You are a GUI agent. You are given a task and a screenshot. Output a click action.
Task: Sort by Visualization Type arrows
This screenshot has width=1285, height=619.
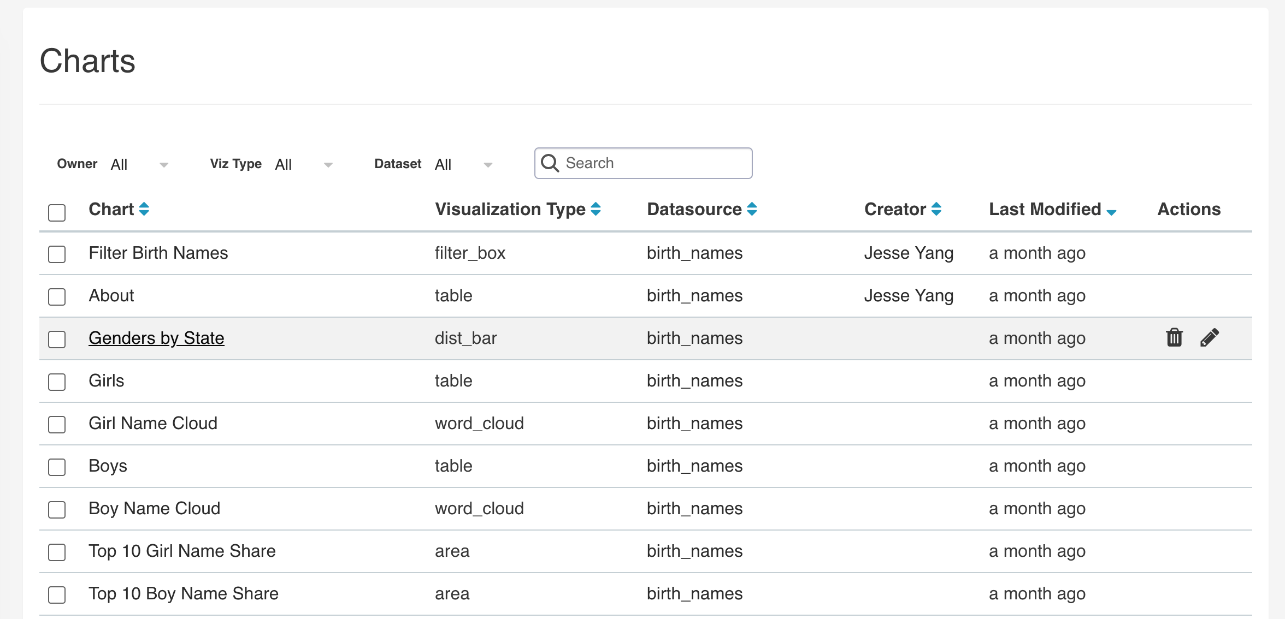pos(596,209)
